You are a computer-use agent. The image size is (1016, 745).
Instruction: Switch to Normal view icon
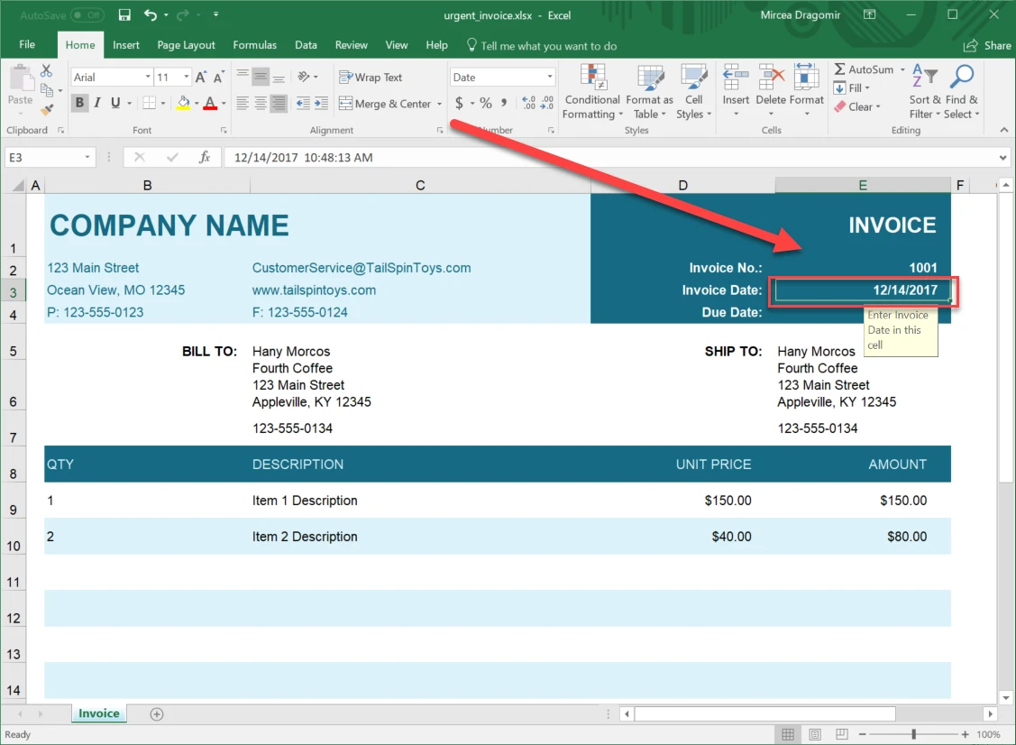coord(788,734)
